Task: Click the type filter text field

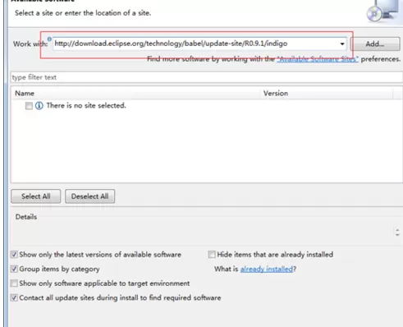Action: pos(207,77)
